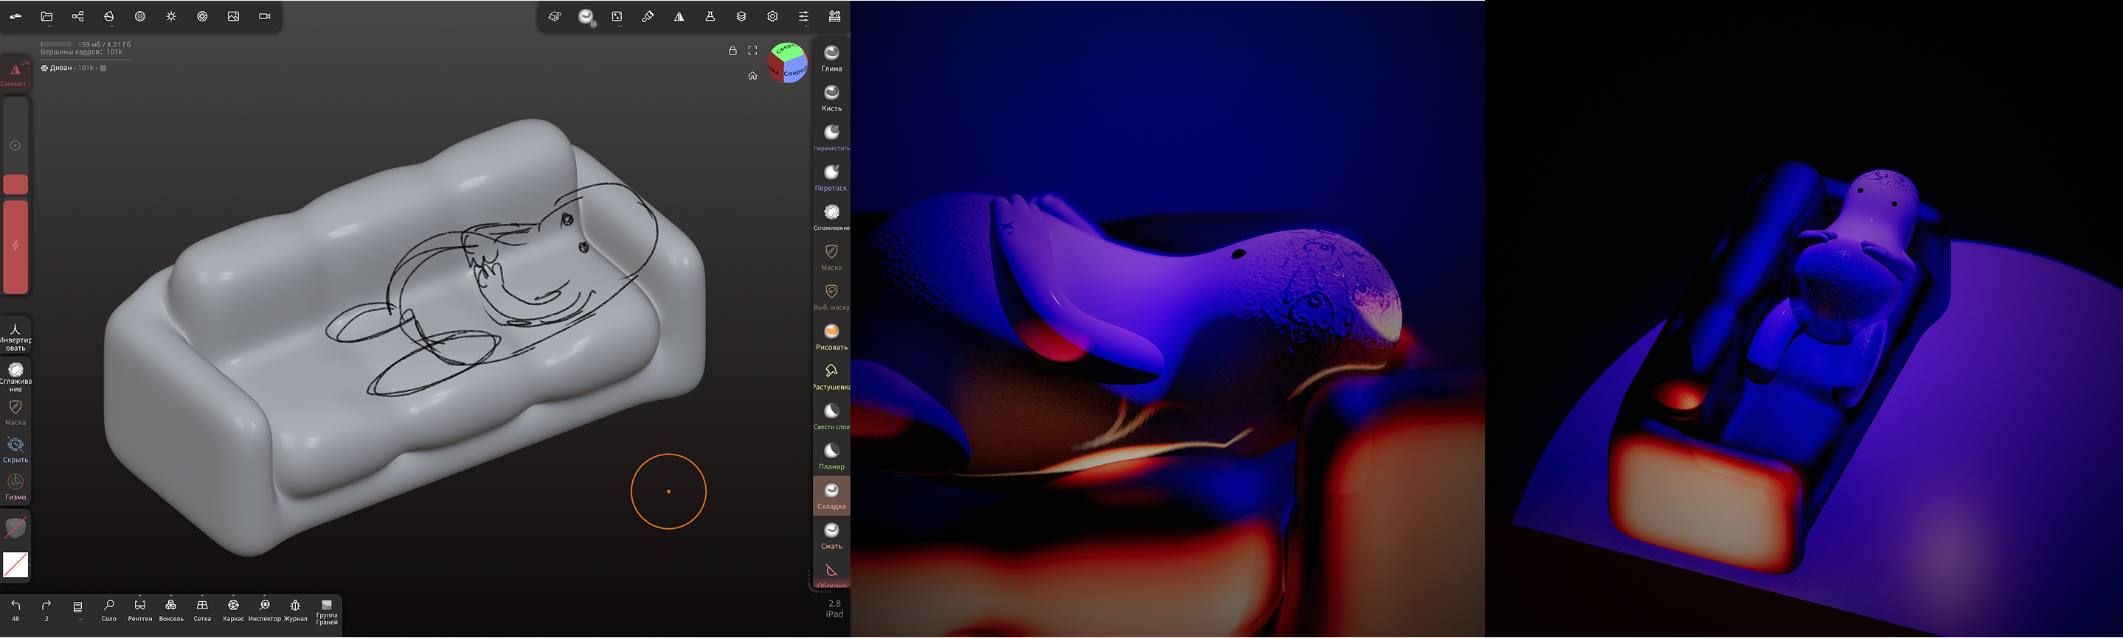Toggle the camera lock icon

[x=732, y=51]
